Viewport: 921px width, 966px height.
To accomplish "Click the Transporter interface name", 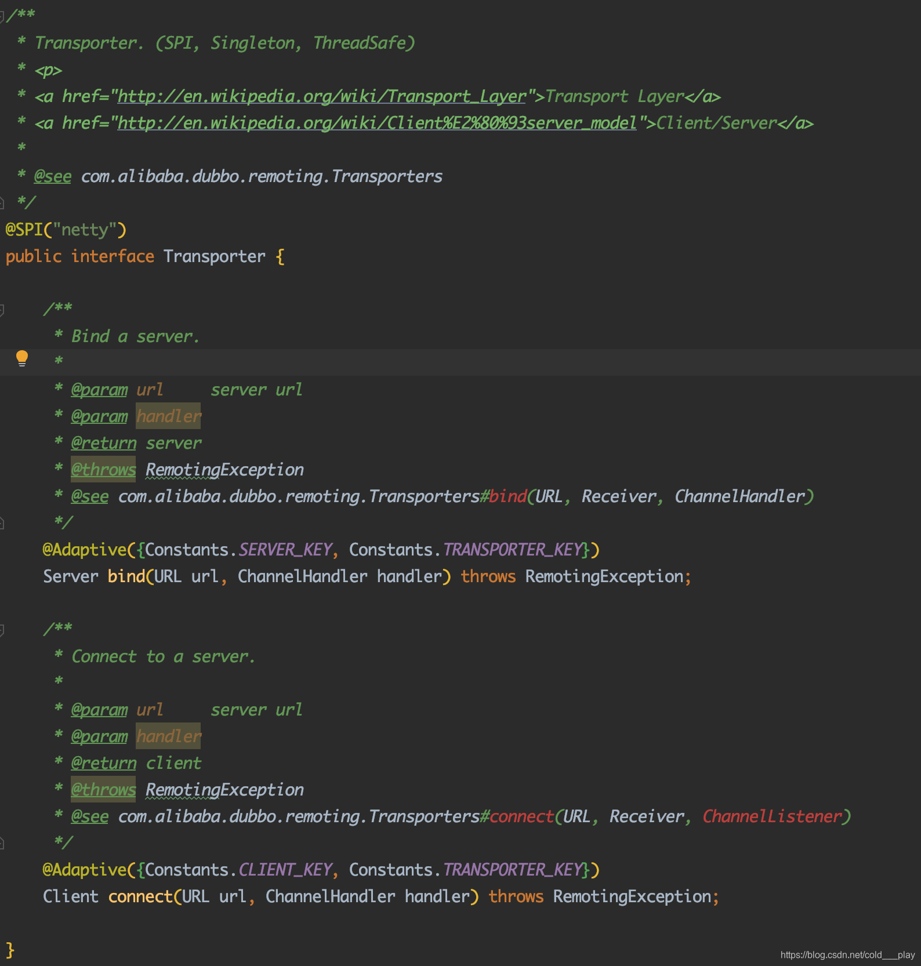I will click(215, 256).
